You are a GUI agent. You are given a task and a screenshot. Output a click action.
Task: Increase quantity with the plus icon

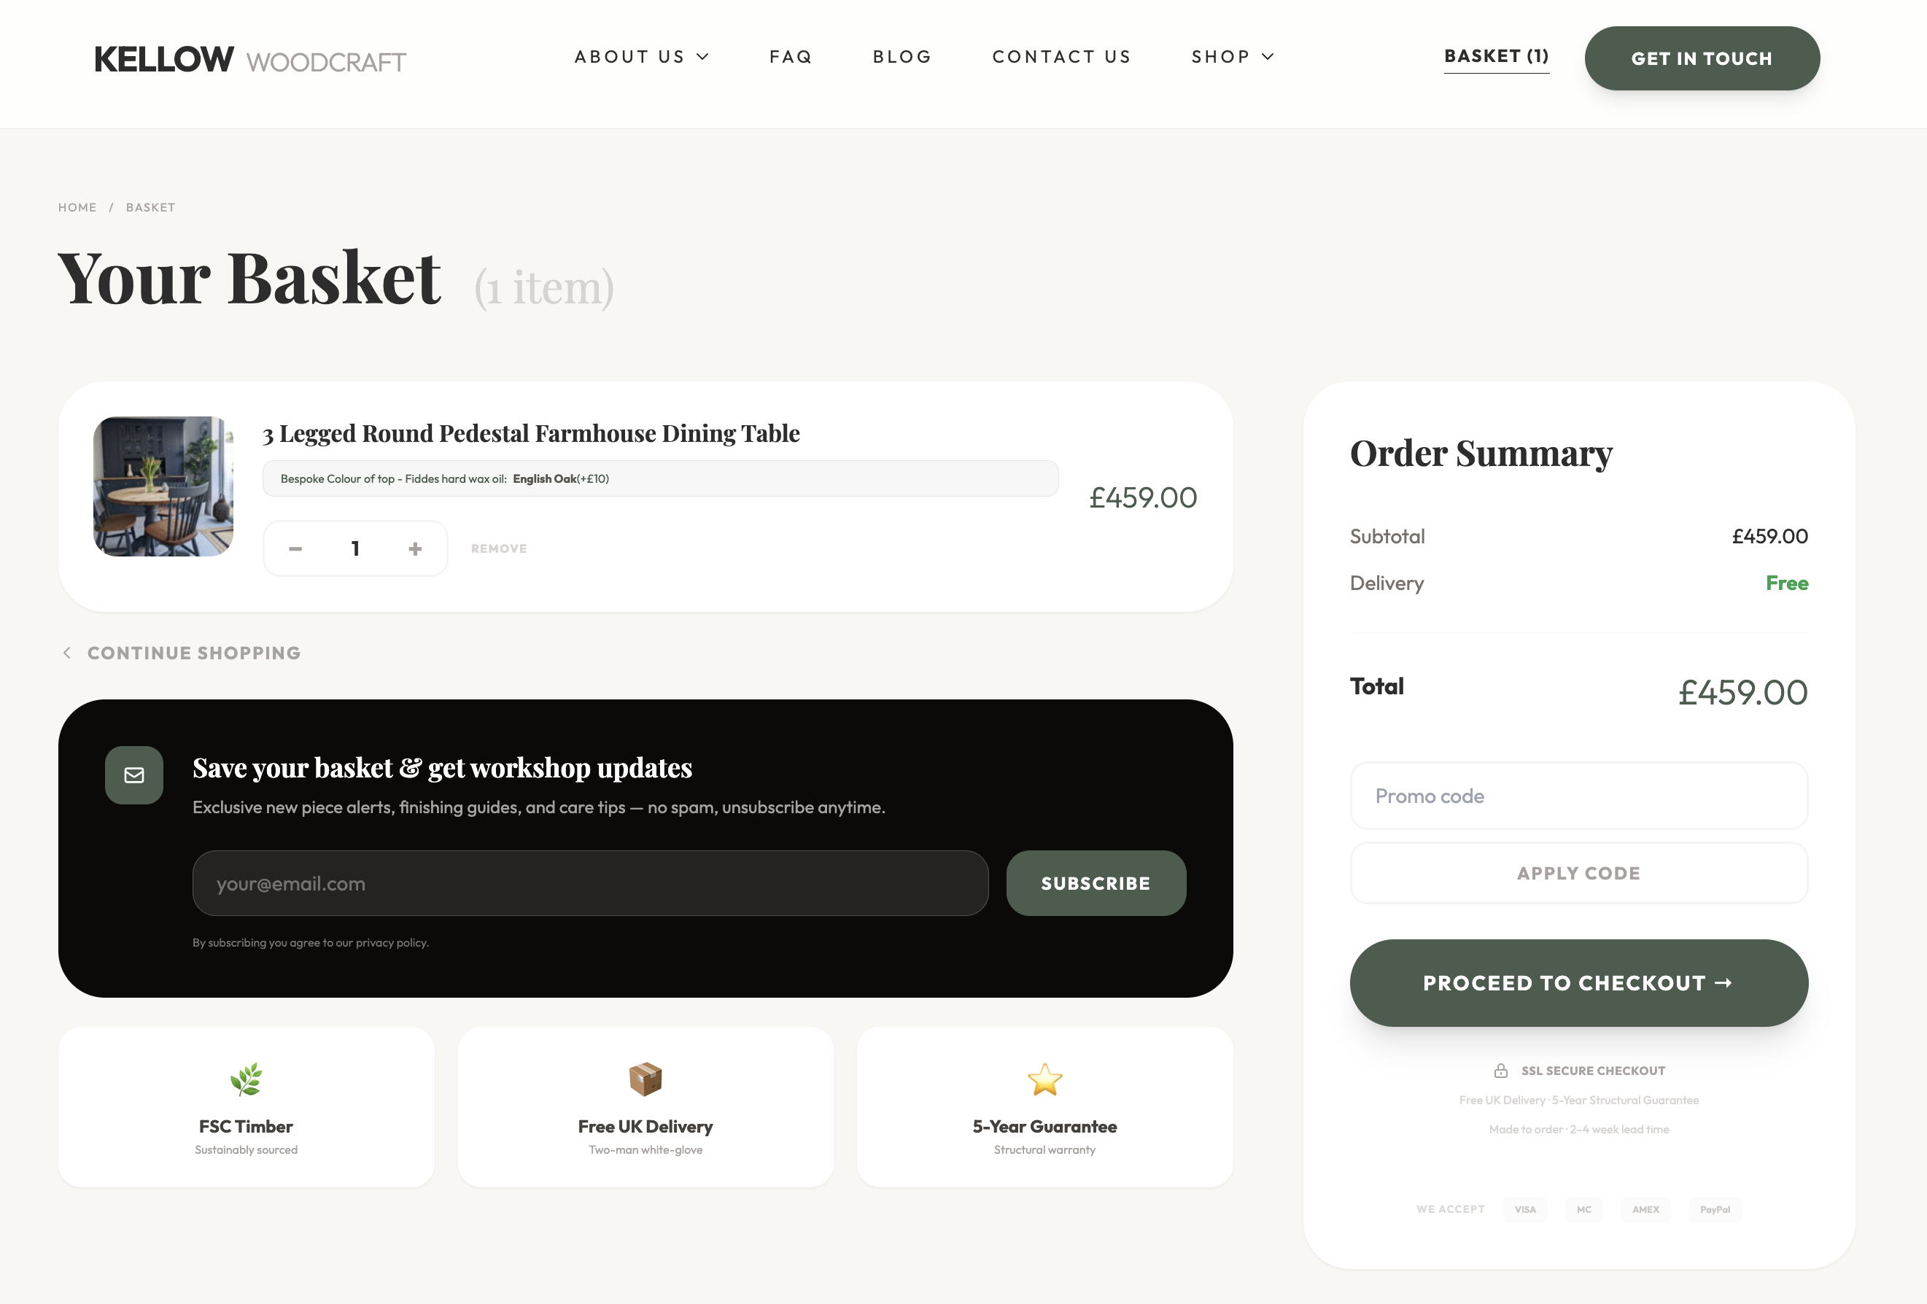pyautogui.click(x=416, y=548)
